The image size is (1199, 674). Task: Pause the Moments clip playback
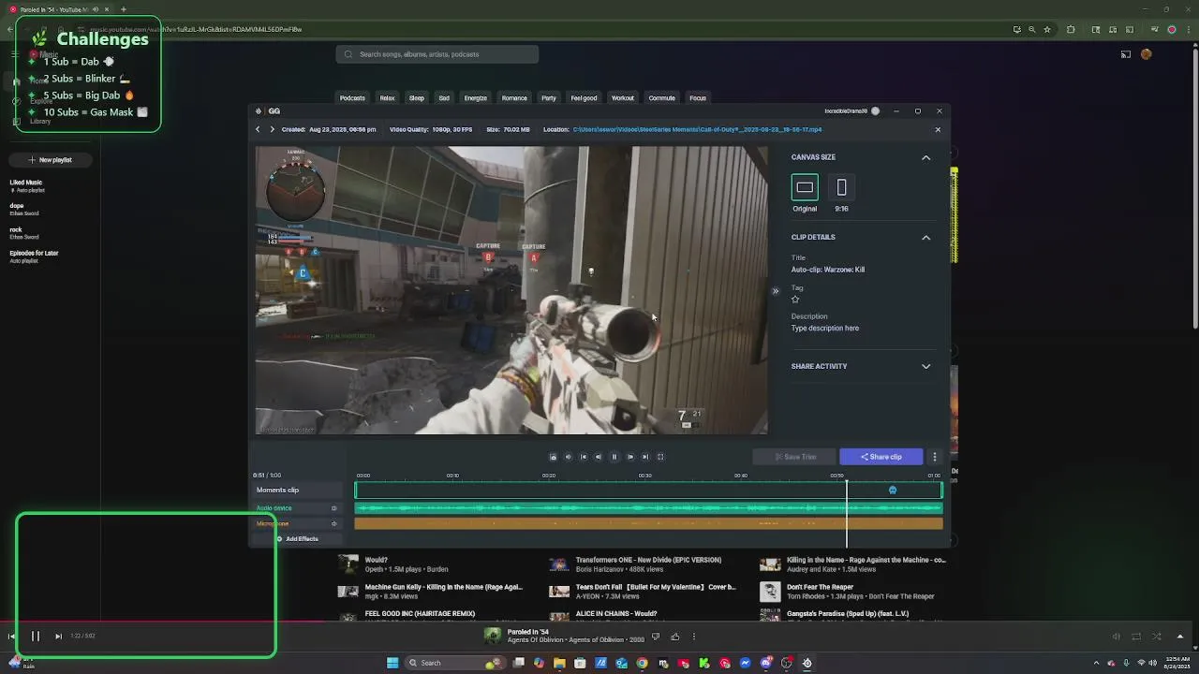pyautogui.click(x=614, y=457)
